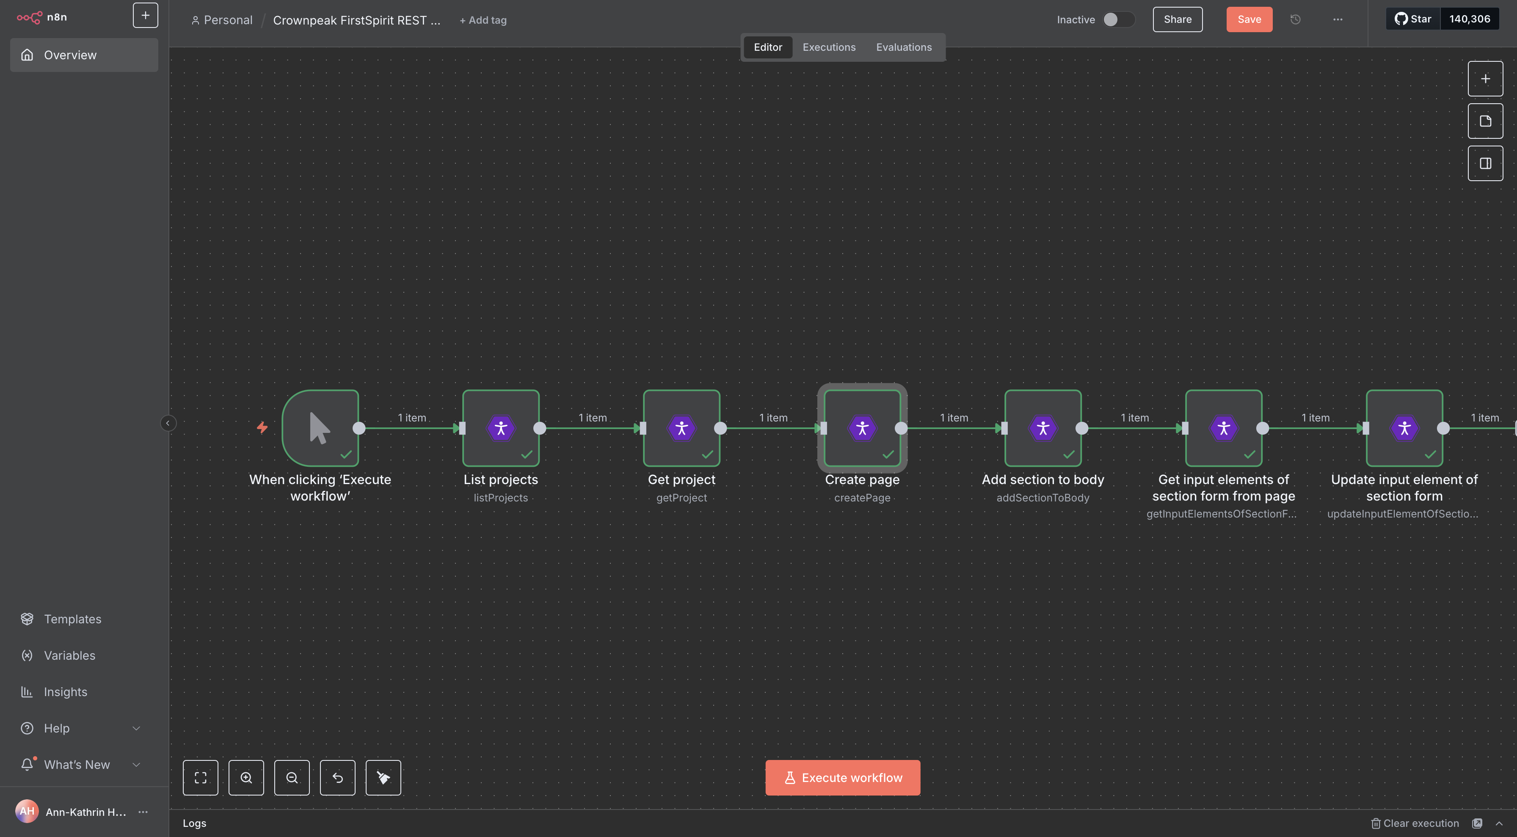1517x837 pixels.
Task: Select the manual trigger node
Action: (320, 428)
